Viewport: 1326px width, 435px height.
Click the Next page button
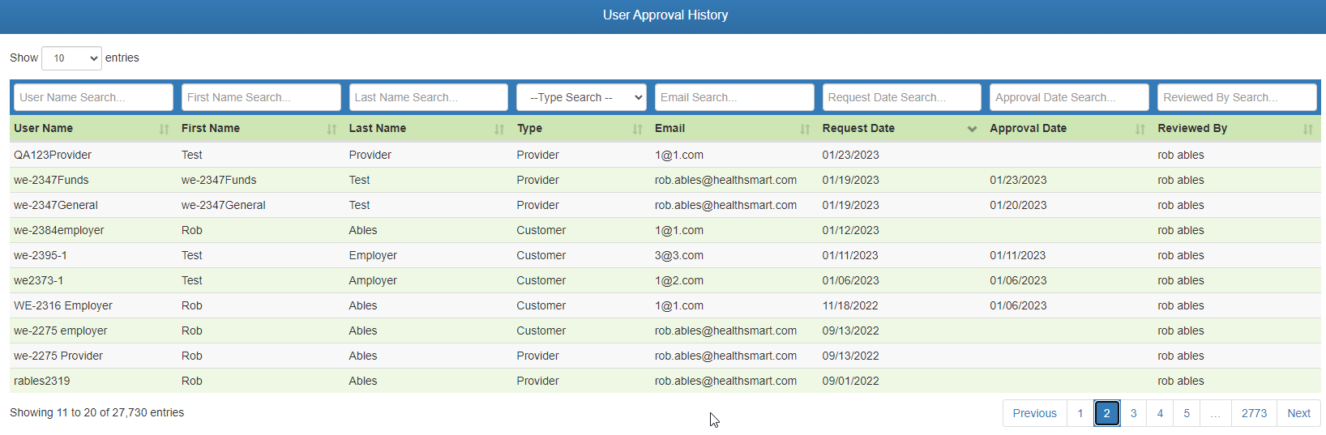[x=1298, y=413]
